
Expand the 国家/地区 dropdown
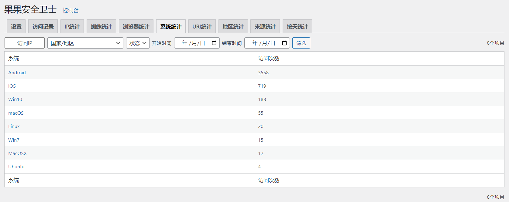(x=85, y=43)
